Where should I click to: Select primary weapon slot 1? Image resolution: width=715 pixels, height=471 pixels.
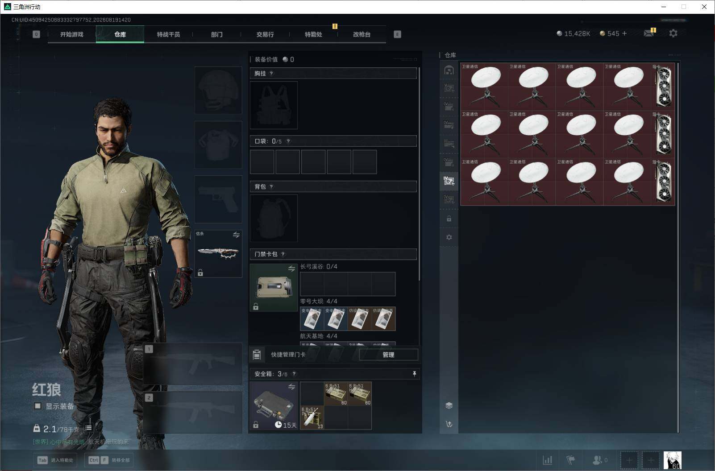click(x=192, y=364)
